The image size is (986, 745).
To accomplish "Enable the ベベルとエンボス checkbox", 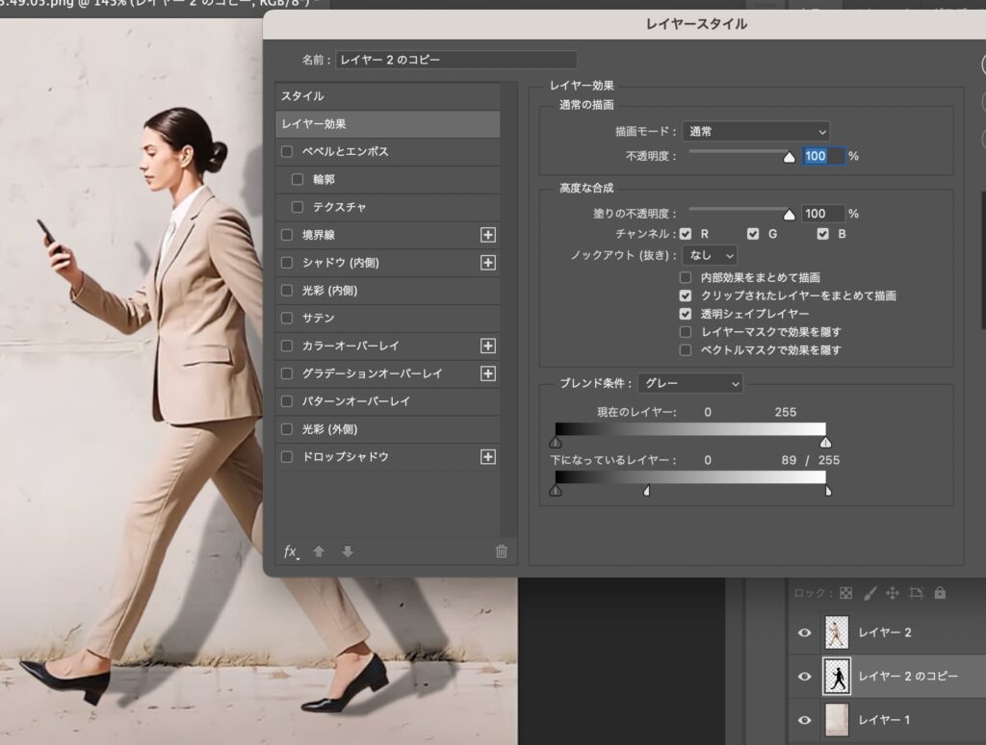I will coord(287,152).
